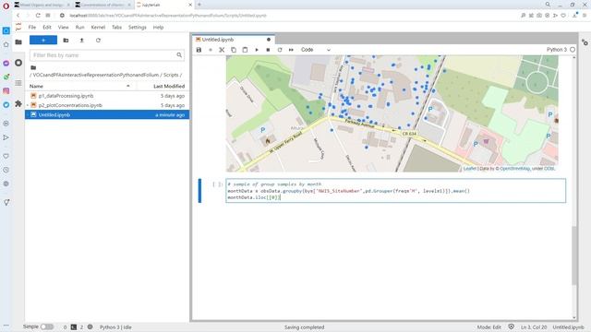The height and width of the screenshot is (332, 591).
Task: Open the Code cell type dropdown
Action: [x=316, y=50]
